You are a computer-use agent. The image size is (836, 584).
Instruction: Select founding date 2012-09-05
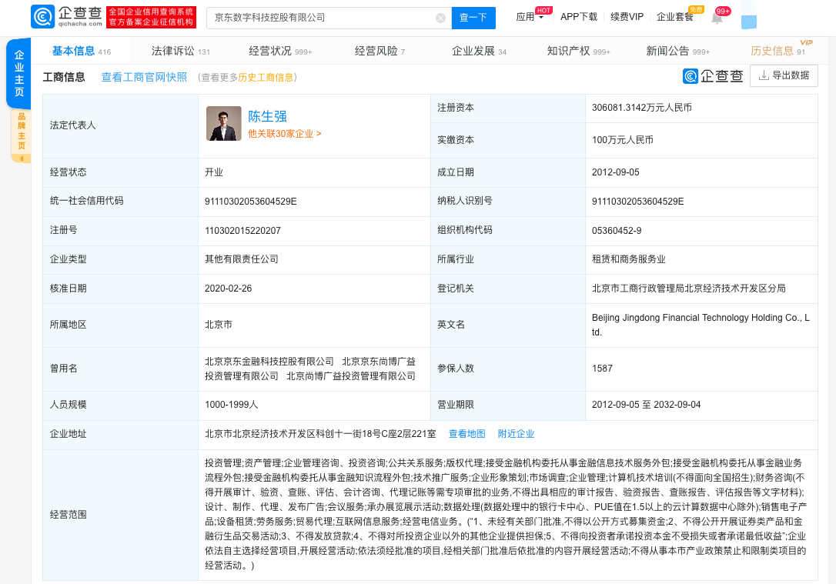615,172
